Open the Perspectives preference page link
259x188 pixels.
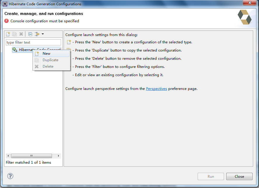coord(156,88)
